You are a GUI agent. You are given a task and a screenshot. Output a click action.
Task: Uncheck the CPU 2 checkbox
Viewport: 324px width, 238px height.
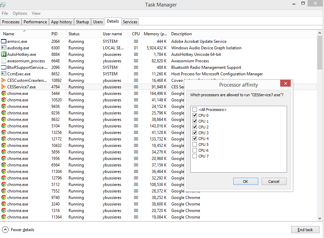coord(195,127)
